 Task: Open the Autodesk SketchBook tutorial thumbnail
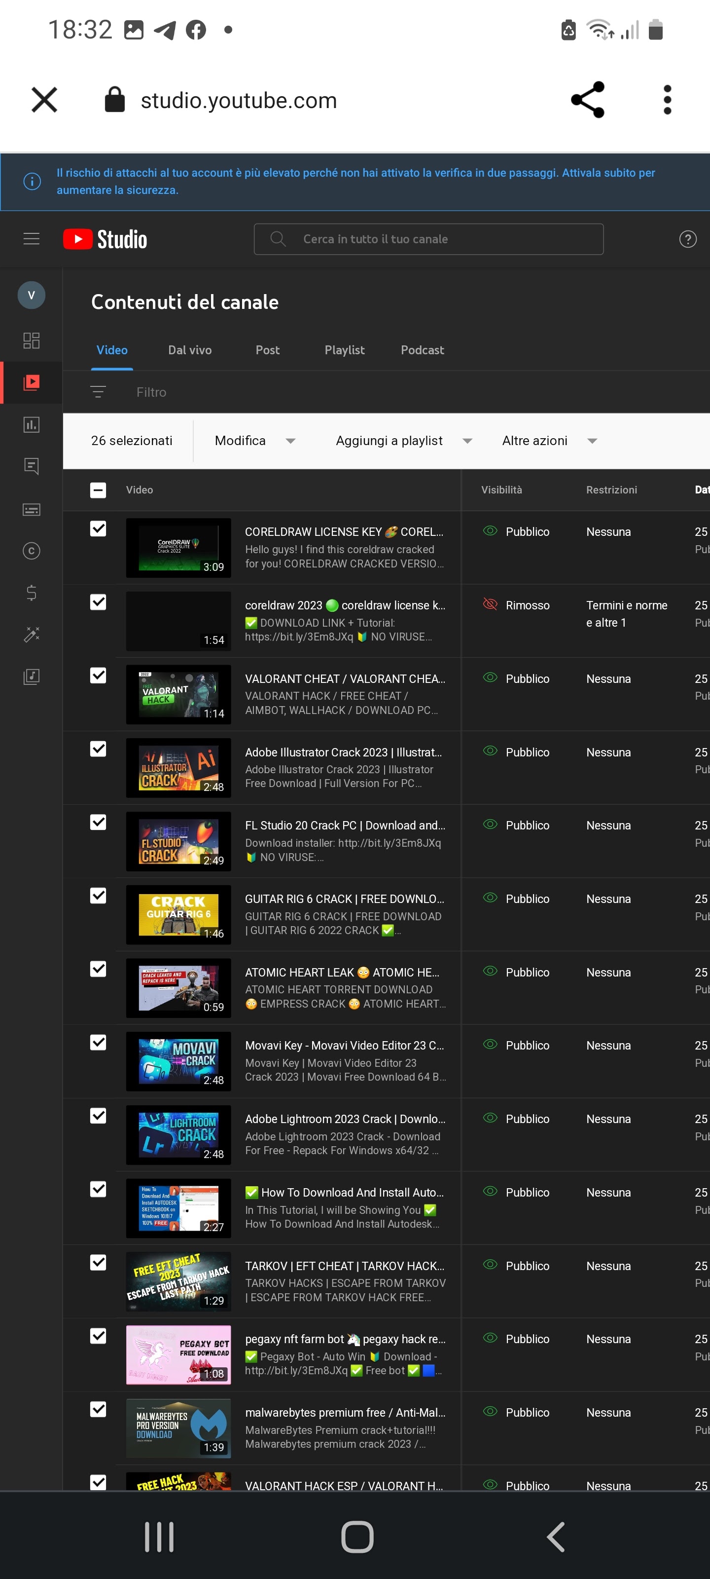178,1208
